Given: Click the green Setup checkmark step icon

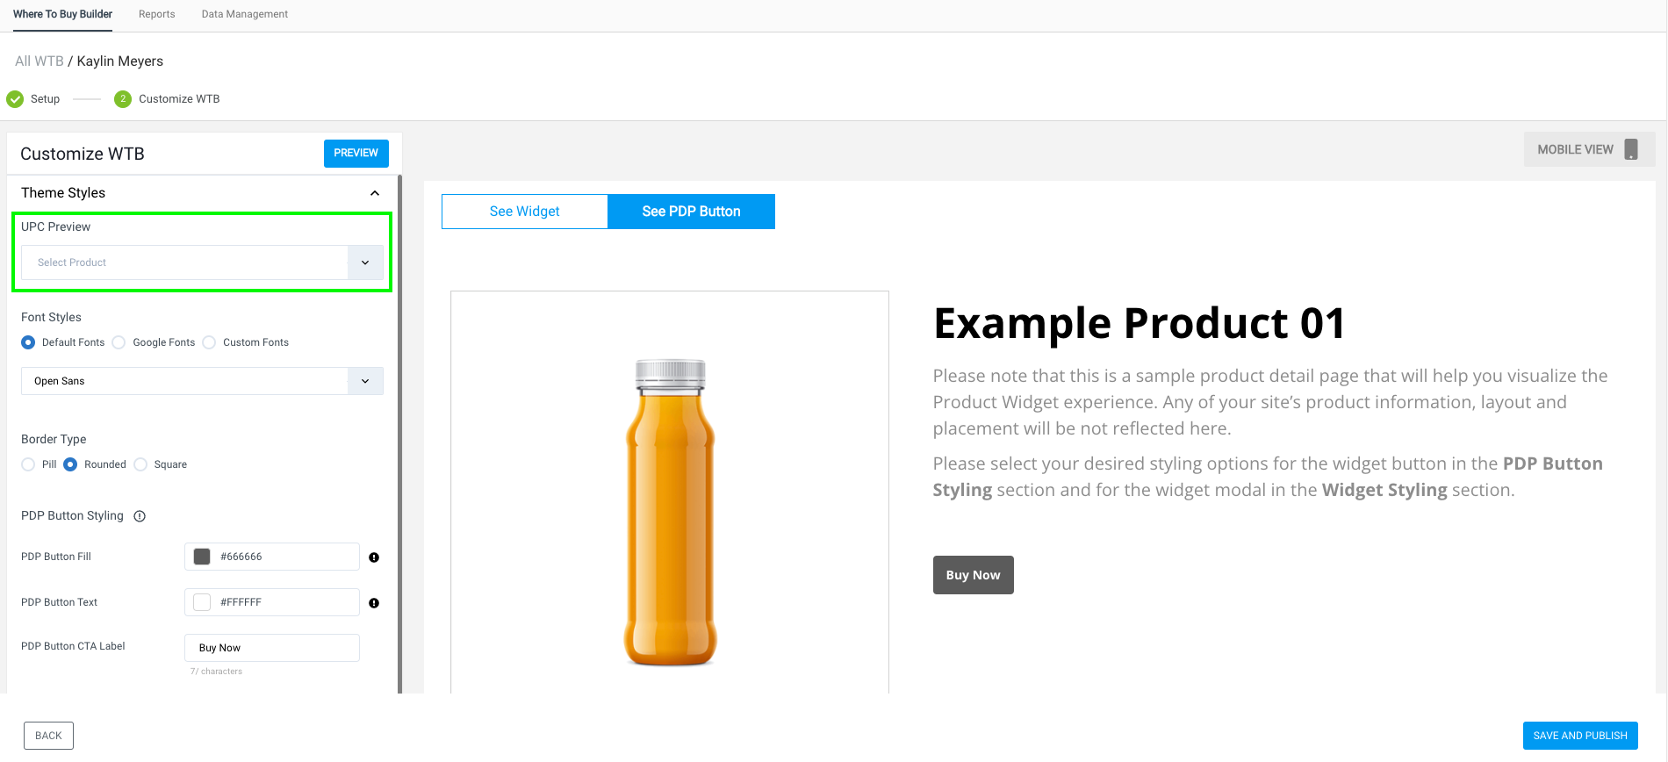Looking at the screenshot, I should [x=15, y=99].
